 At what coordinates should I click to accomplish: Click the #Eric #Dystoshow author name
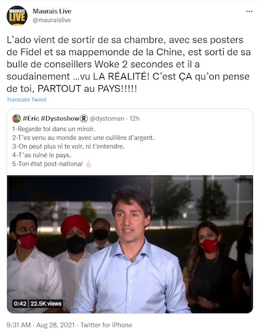(51, 118)
